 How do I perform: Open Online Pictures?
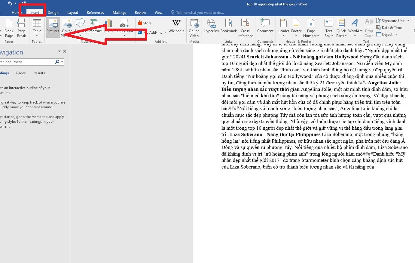(67, 28)
